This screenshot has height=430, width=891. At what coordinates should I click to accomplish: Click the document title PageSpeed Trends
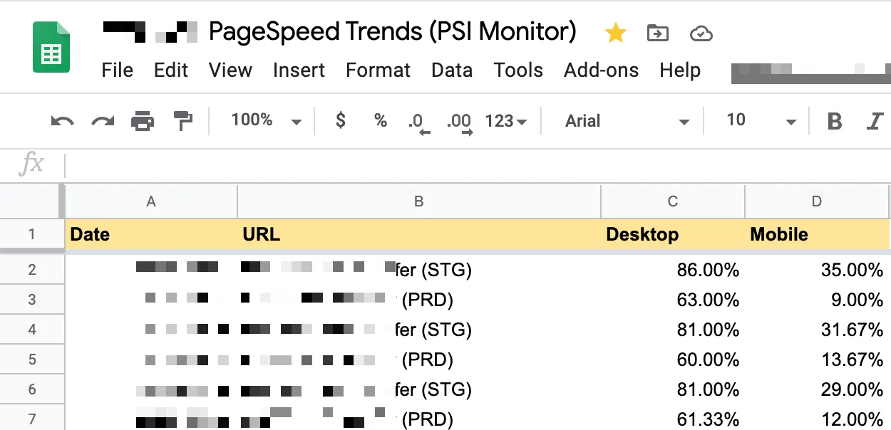click(392, 32)
